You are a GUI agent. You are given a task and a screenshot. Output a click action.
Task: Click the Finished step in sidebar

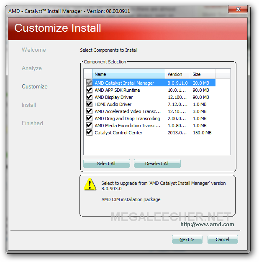click(32, 123)
